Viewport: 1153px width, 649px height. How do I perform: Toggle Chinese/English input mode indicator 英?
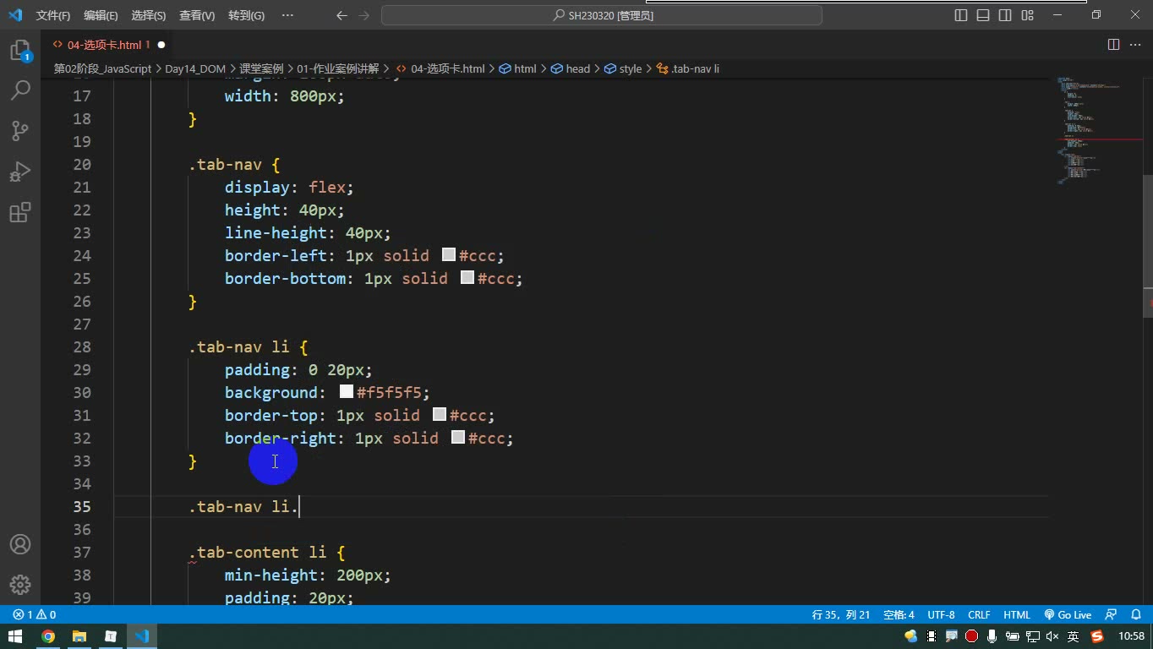tap(1073, 636)
